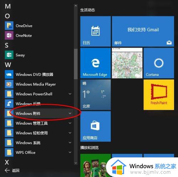Screen dimensions: 178x177
Task: Click the 播放和浏览 group heading
Action: click(89, 148)
